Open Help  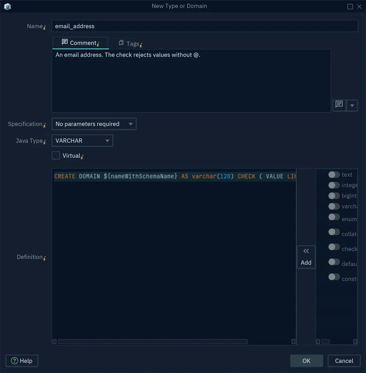(22, 361)
